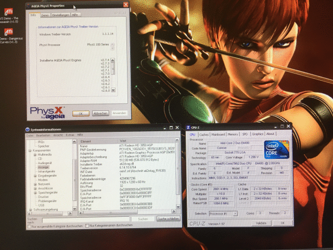Collapse the Komponenten tree node
333x250 pixels.
click(30, 151)
